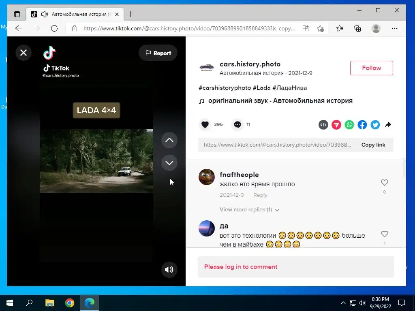Close the TikTok video viewer
This screenshot has height=311, width=415.
pos(24,53)
